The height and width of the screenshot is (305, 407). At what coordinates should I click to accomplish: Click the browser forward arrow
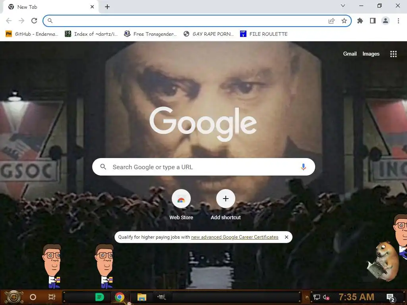click(x=21, y=21)
